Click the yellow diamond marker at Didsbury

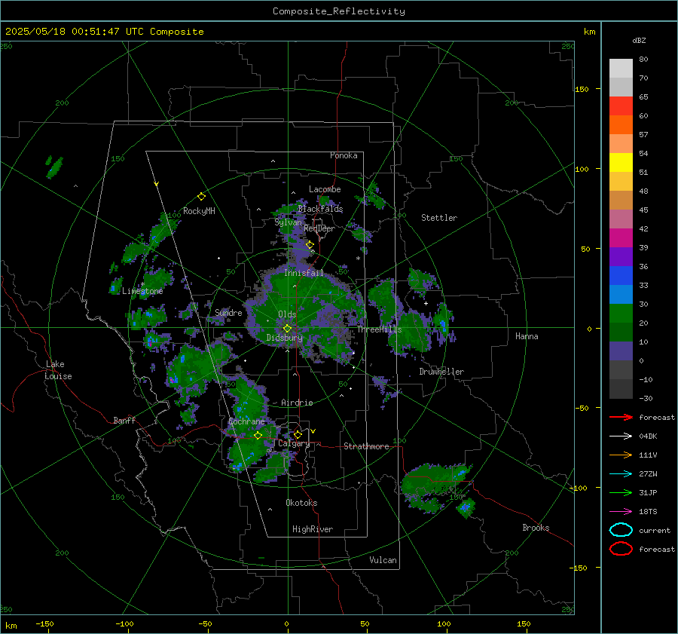[x=287, y=329]
